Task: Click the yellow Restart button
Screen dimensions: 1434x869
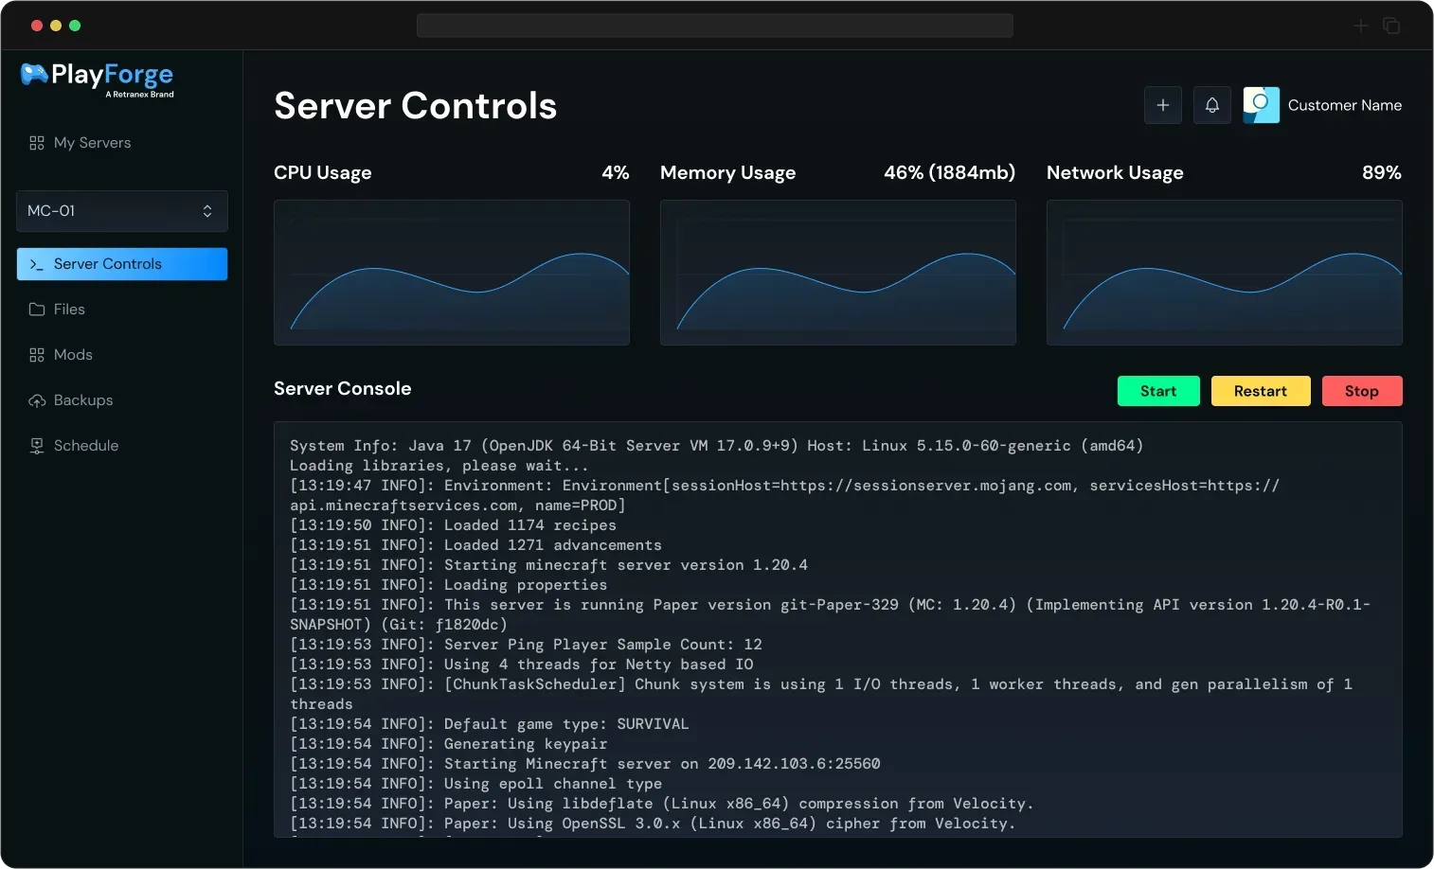Action: point(1261,391)
